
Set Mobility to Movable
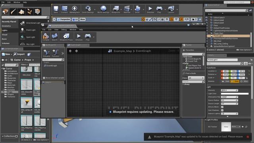pos(244,81)
